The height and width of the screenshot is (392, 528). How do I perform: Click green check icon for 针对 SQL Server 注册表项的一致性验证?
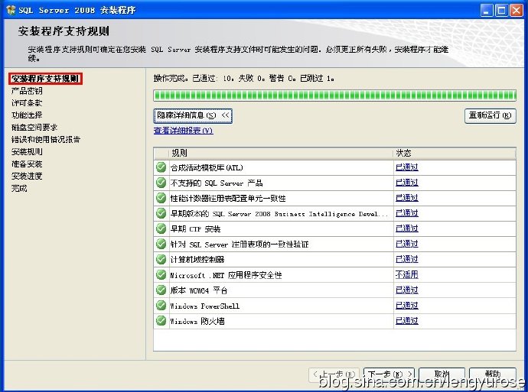(161, 244)
